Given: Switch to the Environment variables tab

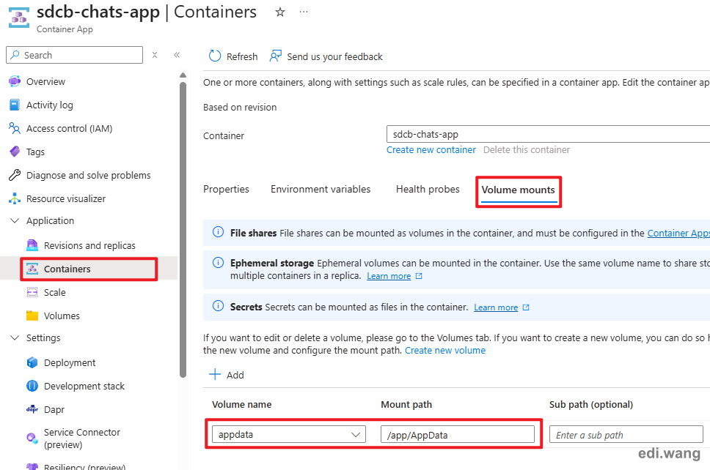Looking at the screenshot, I should click(321, 189).
